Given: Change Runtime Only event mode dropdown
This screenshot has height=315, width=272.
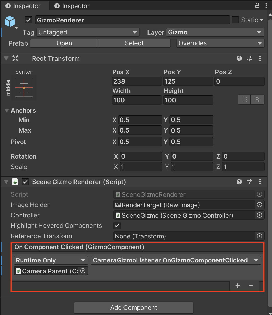Looking at the screenshot, I should pyautogui.click(x=51, y=260).
